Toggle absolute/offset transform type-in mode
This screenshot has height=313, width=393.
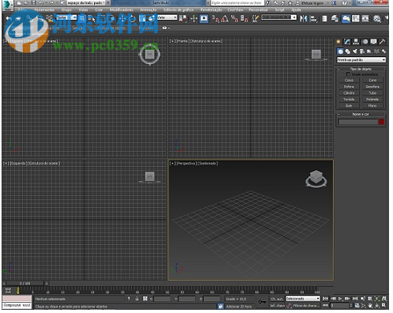tap(145, 299)
